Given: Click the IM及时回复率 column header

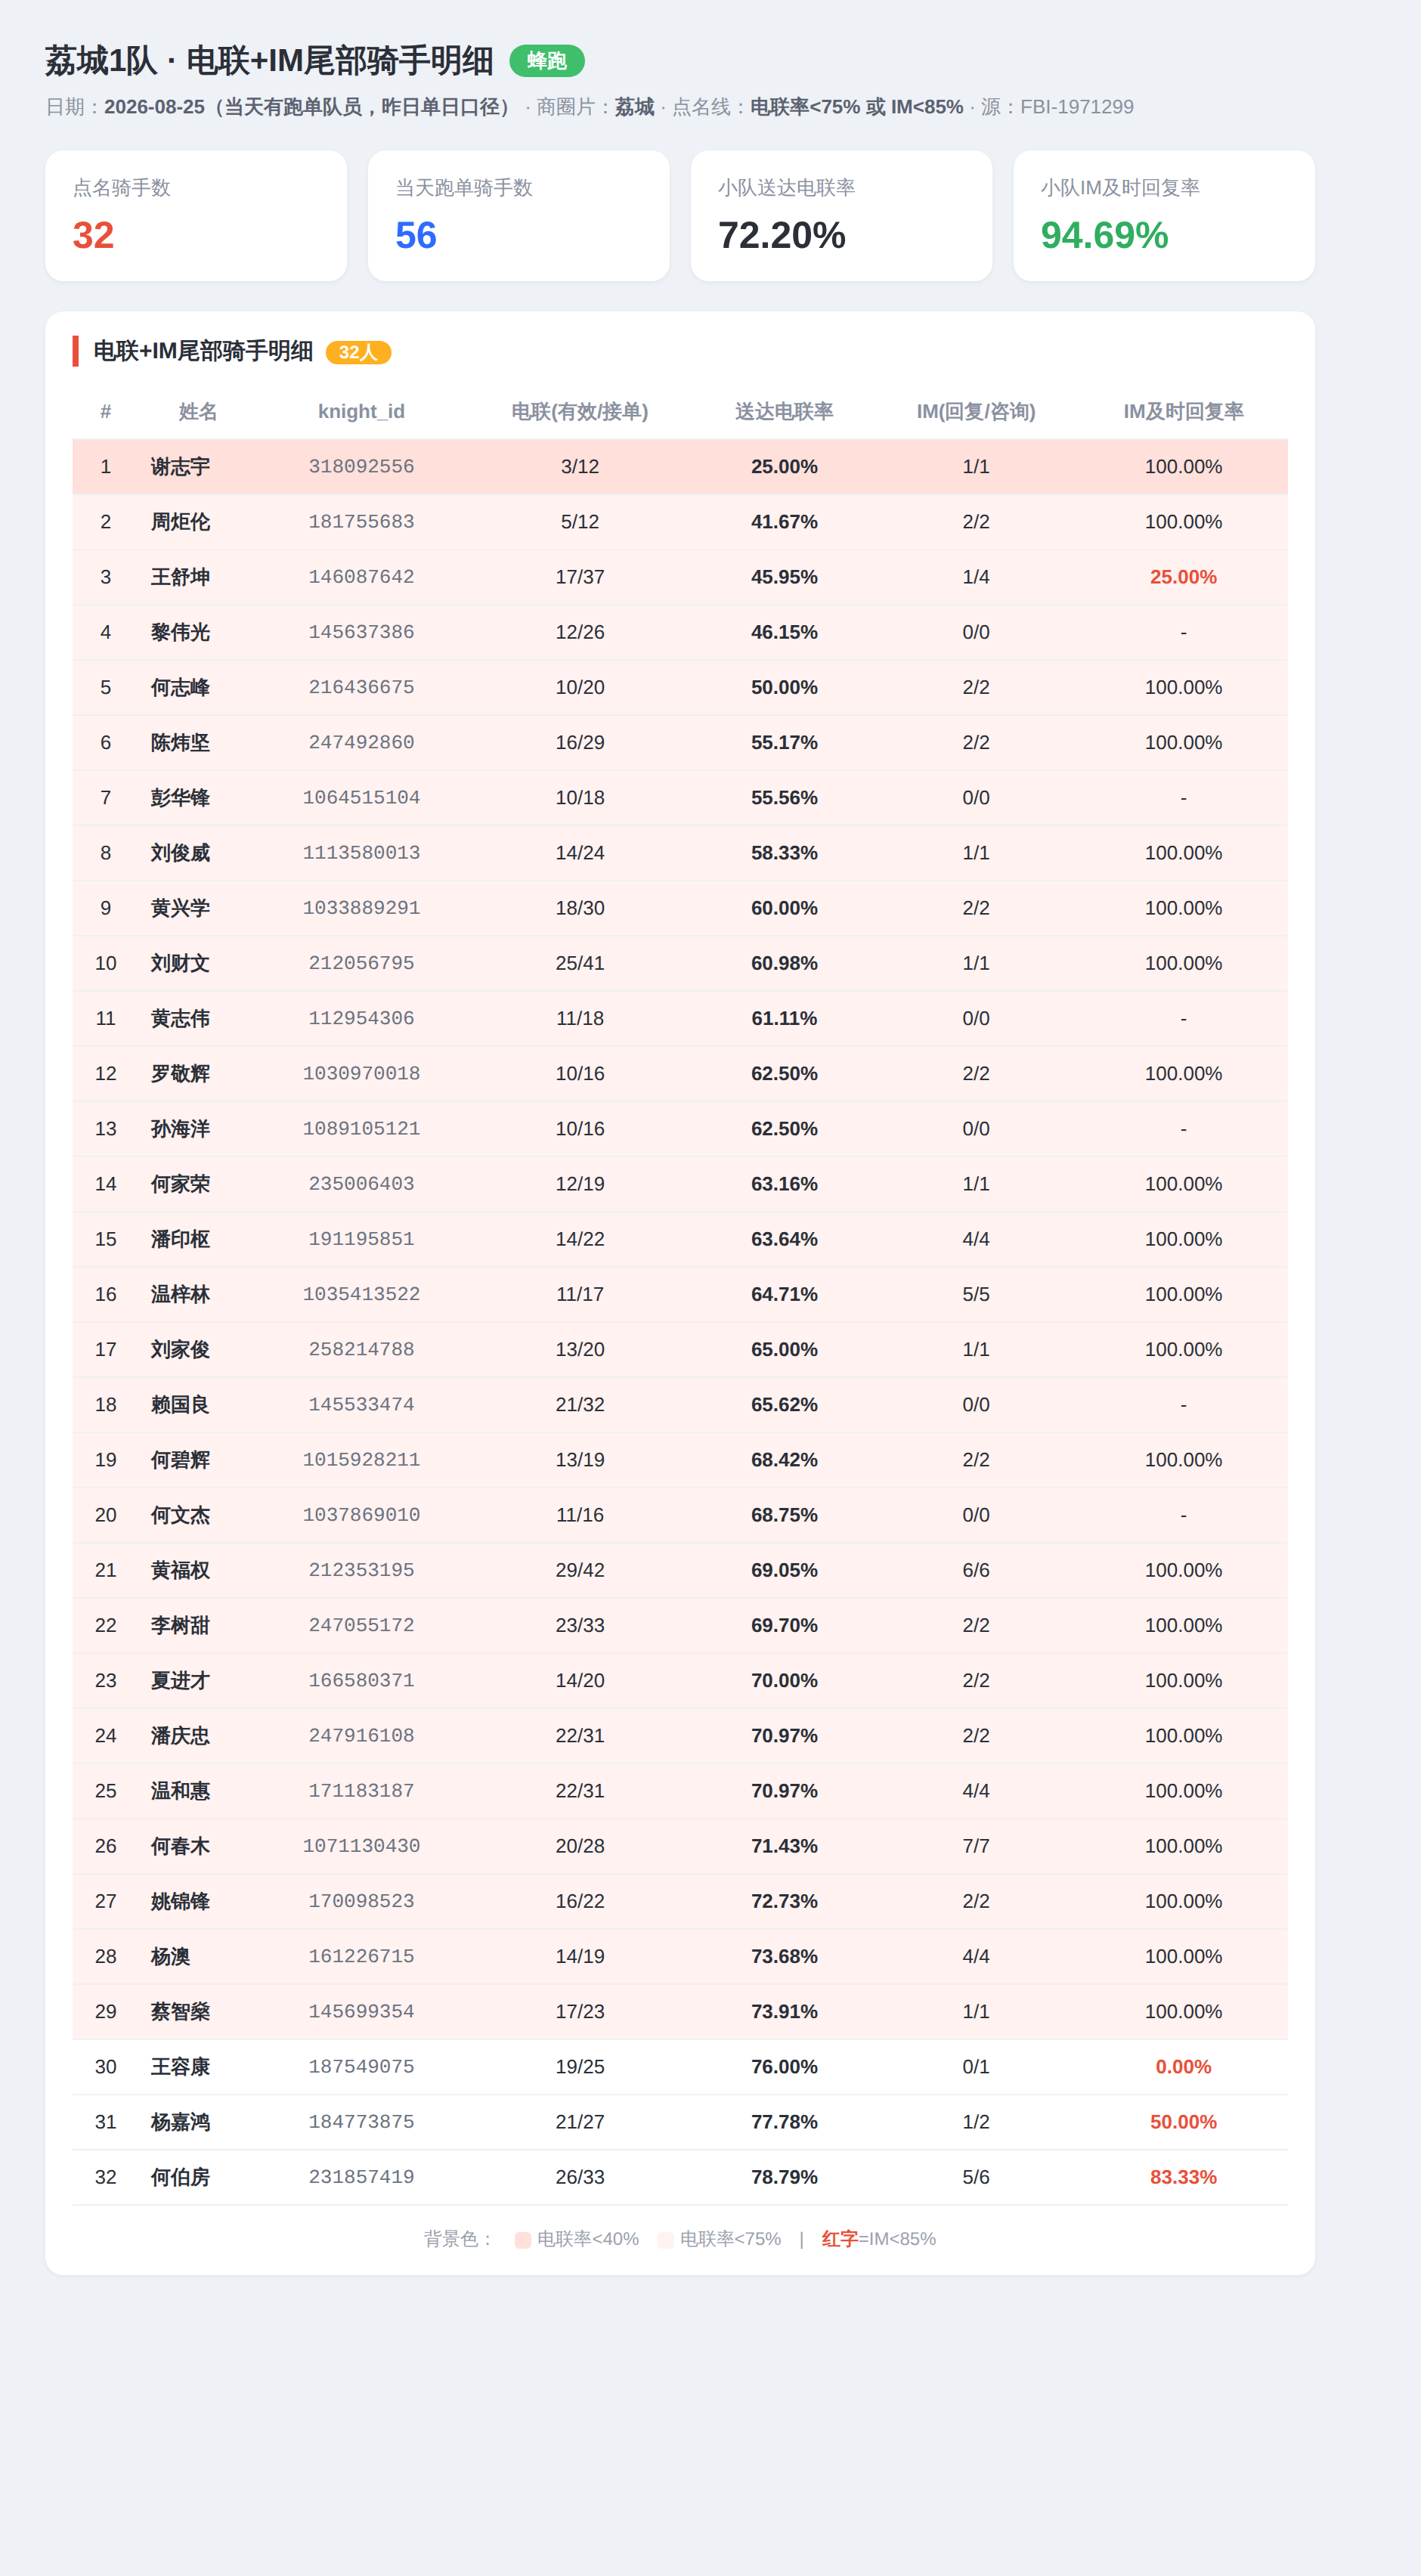Looking at the screenshot, I should click(x=1183, y=411).
